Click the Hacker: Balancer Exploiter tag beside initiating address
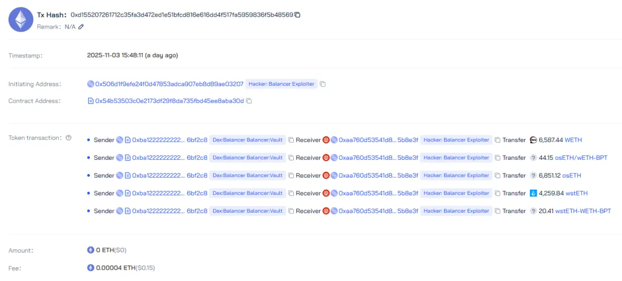The image size is (622, 281). 282,84
